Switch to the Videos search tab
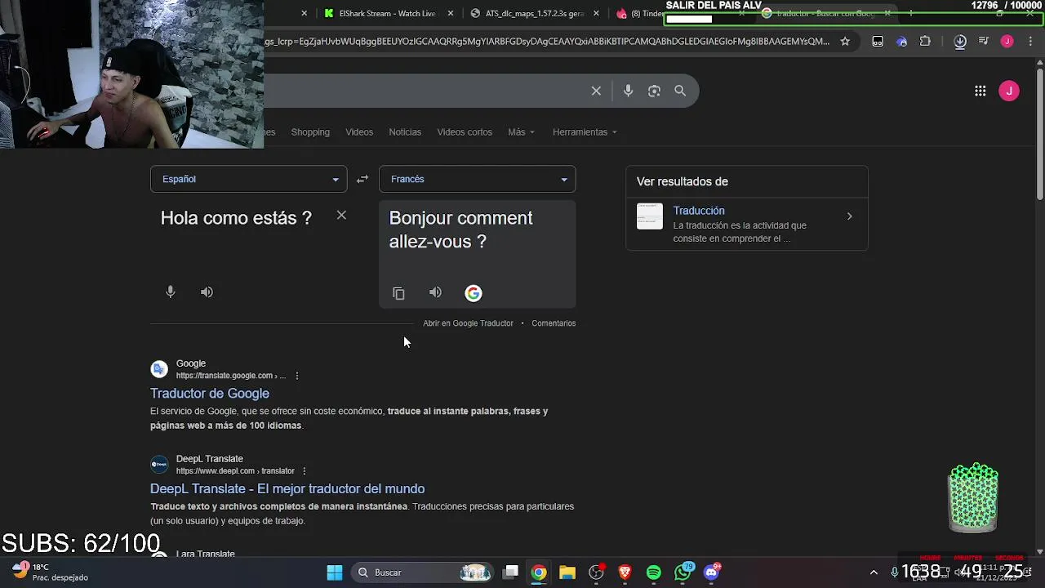This screenshot has height=588, width=1045. [359, 132]
